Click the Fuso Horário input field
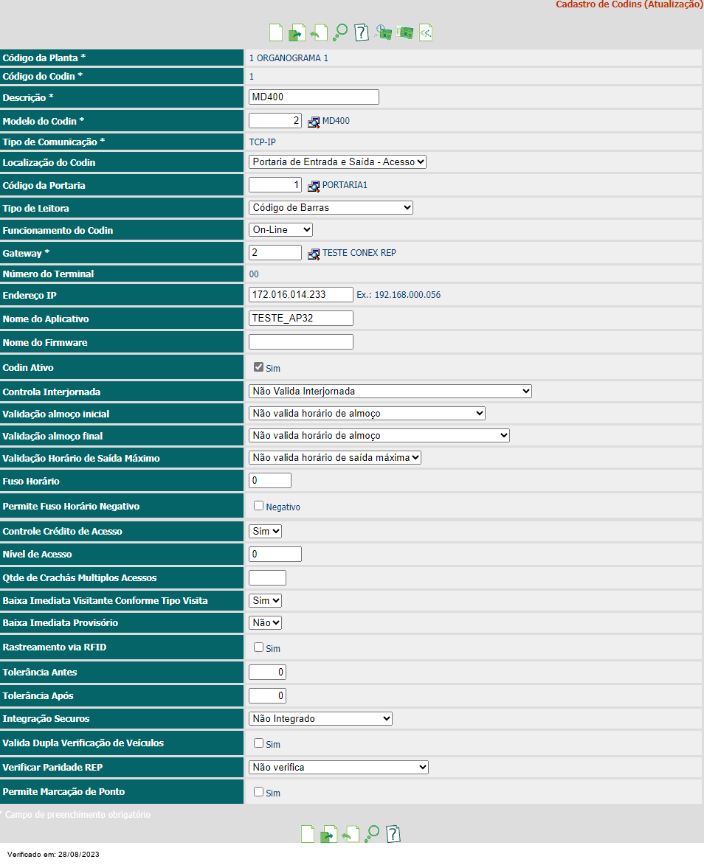704x865 pixels. coord(270,481)
